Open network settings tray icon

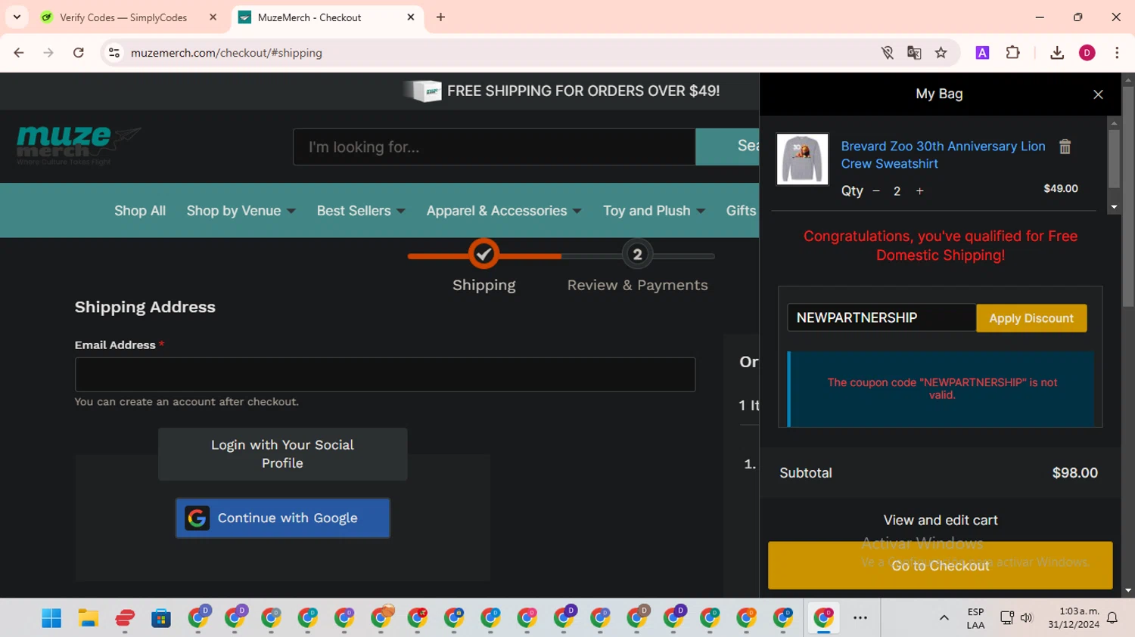click(x=1007, y=618)
